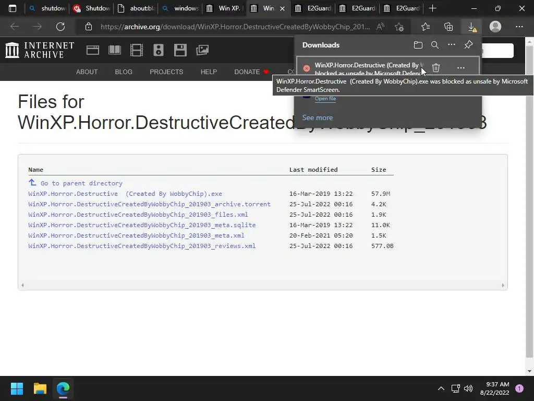Screen dimensions: 534x401
Task: Toggle the Downloads toolbar icon
Action: click(x=471, y=27)
